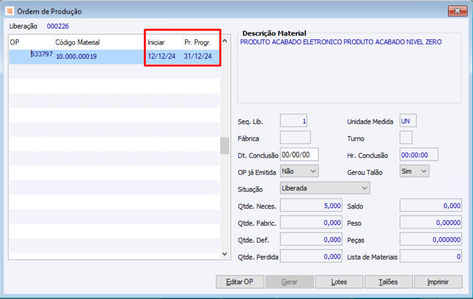Image resolution: width=473 pixels, height=299 pixels.
Task: Click material code 10.000.00019
Action: (x=76, y=57)
